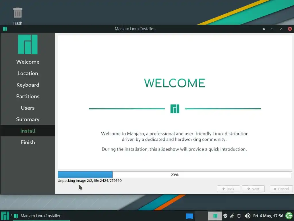The height and width of the screenshot is (221, 294).
Task: Open the paperclip clipboard manager in the tray
Action: click(x=232, y=216)
